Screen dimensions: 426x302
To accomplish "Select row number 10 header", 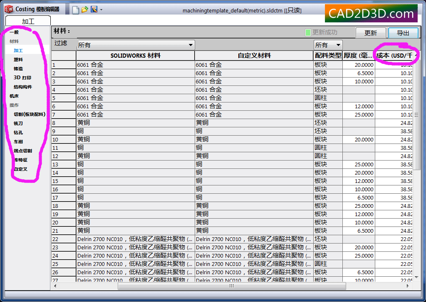I will pyautogui.click(x=64, y=140).
